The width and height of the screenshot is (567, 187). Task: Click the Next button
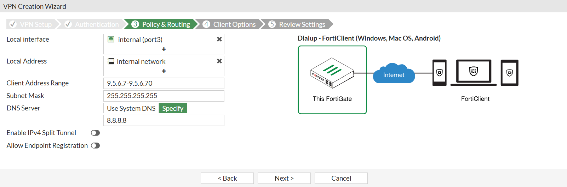[x=284, y=178]
